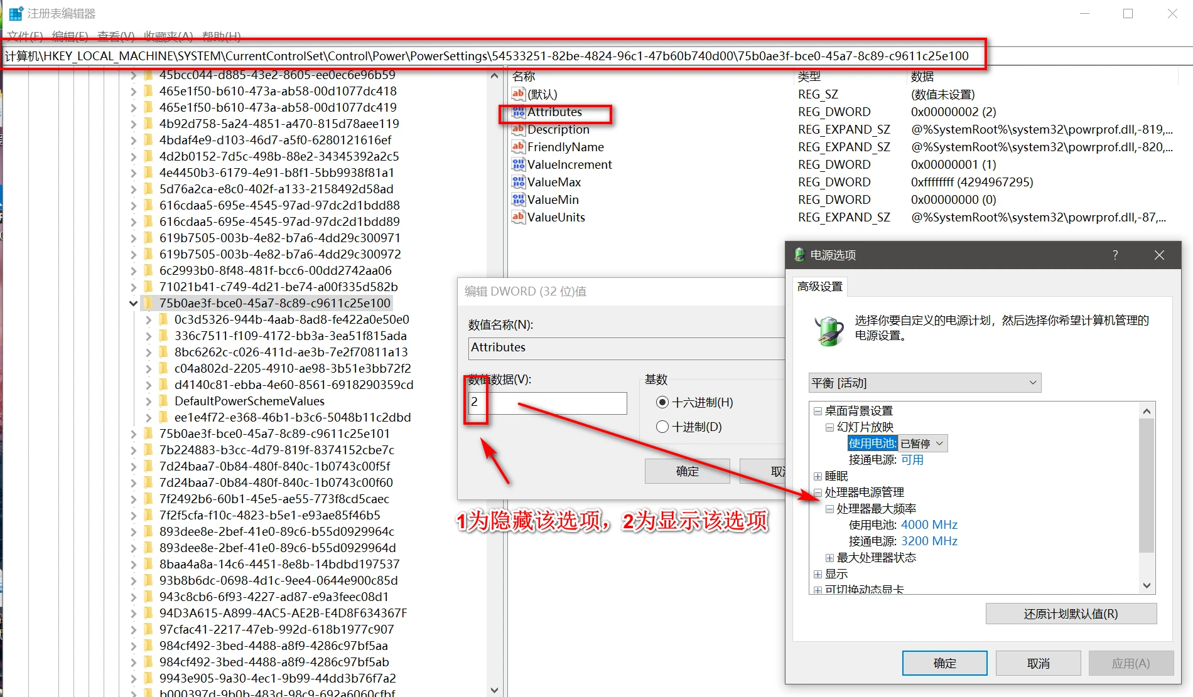This screenshot has width=1193, height=697.
Task: Open the 查看(V) menu
Action: coord(116,36)
